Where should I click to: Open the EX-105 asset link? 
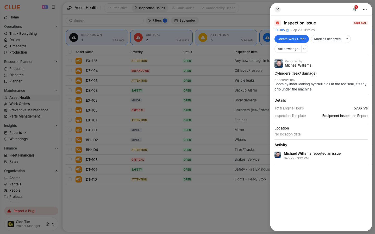tap(280, 30)
